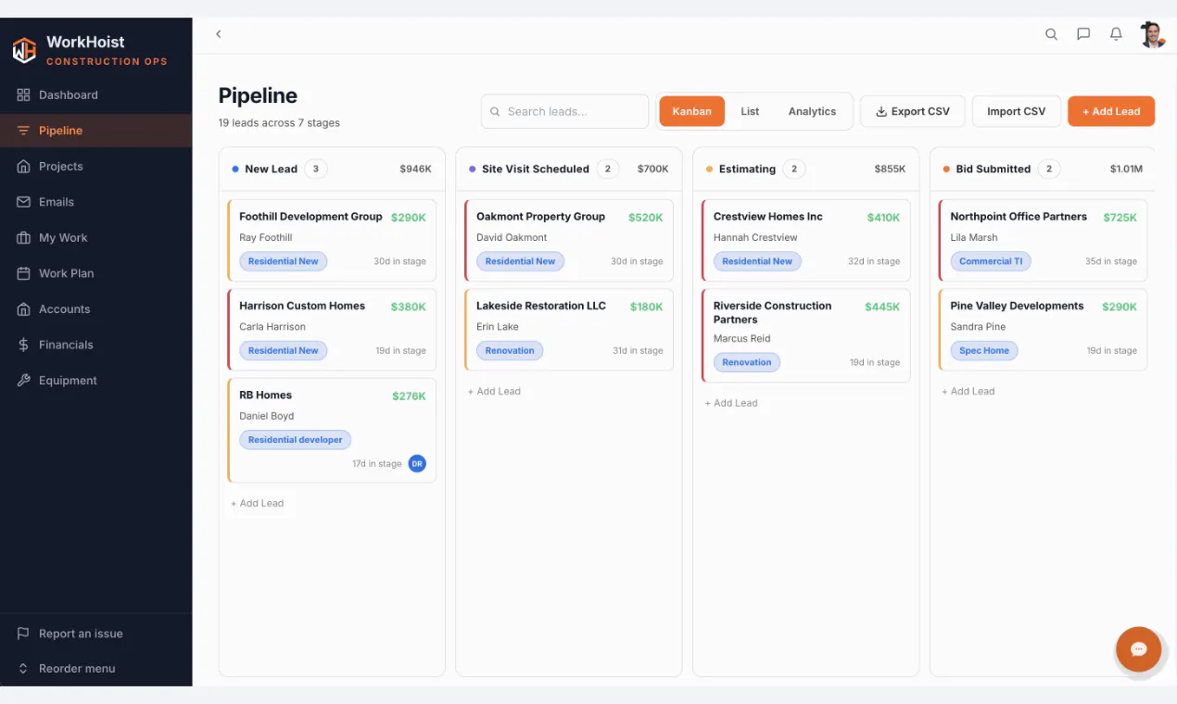Go to Emails in the sidebar
Screen dimensions: 1177x704
coord(96,202)
